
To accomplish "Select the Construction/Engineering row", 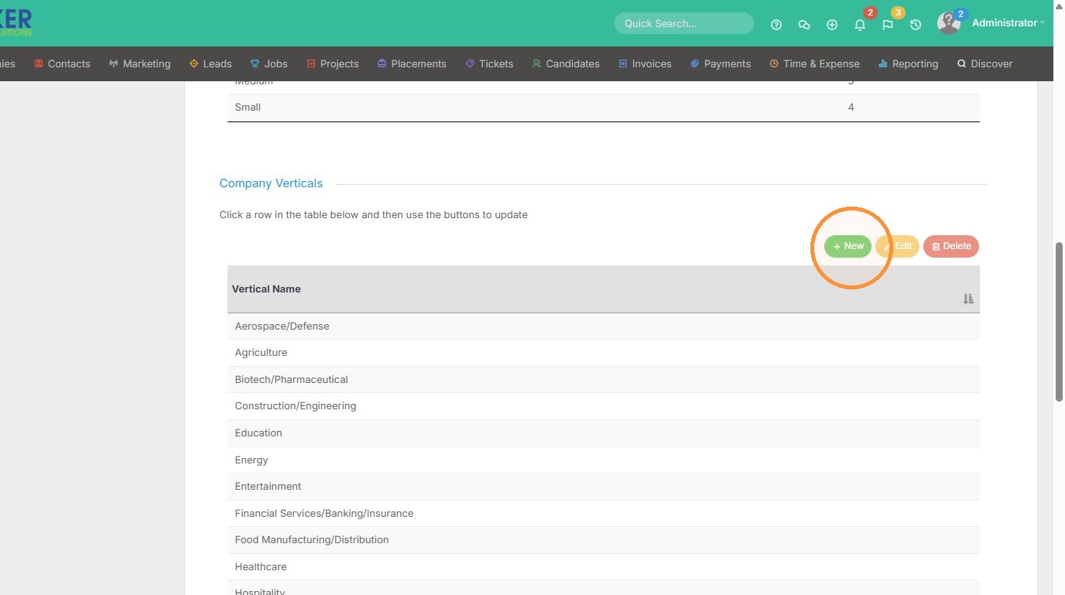I will (604, 406).
